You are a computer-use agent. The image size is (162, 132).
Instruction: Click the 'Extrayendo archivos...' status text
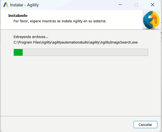coord(31,37)
